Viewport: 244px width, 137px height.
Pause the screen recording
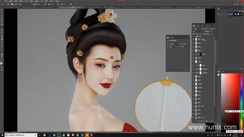click(236, 14)
